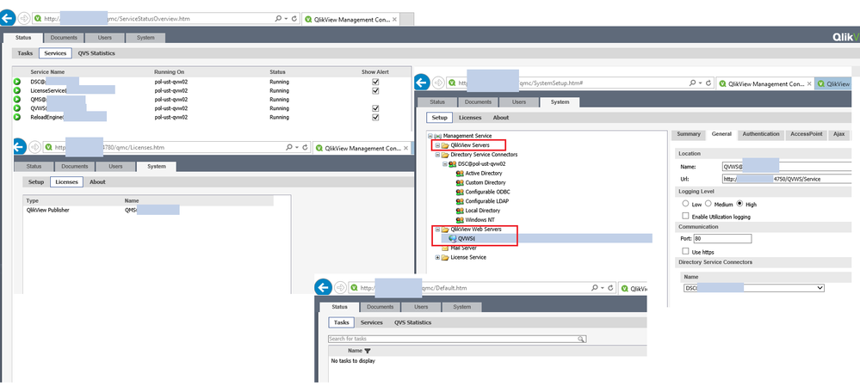Screen dimensions: 860x386
Task: Select the Configurable LDAP connector icon
Action: (460, 201)
